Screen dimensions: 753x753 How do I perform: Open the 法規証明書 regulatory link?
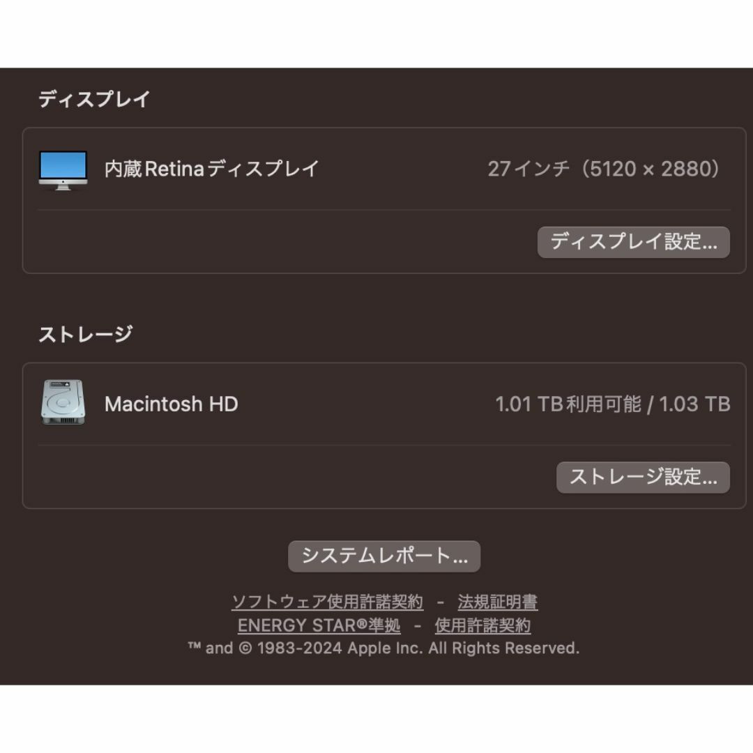pyautogui.click(x=498, y=602)
